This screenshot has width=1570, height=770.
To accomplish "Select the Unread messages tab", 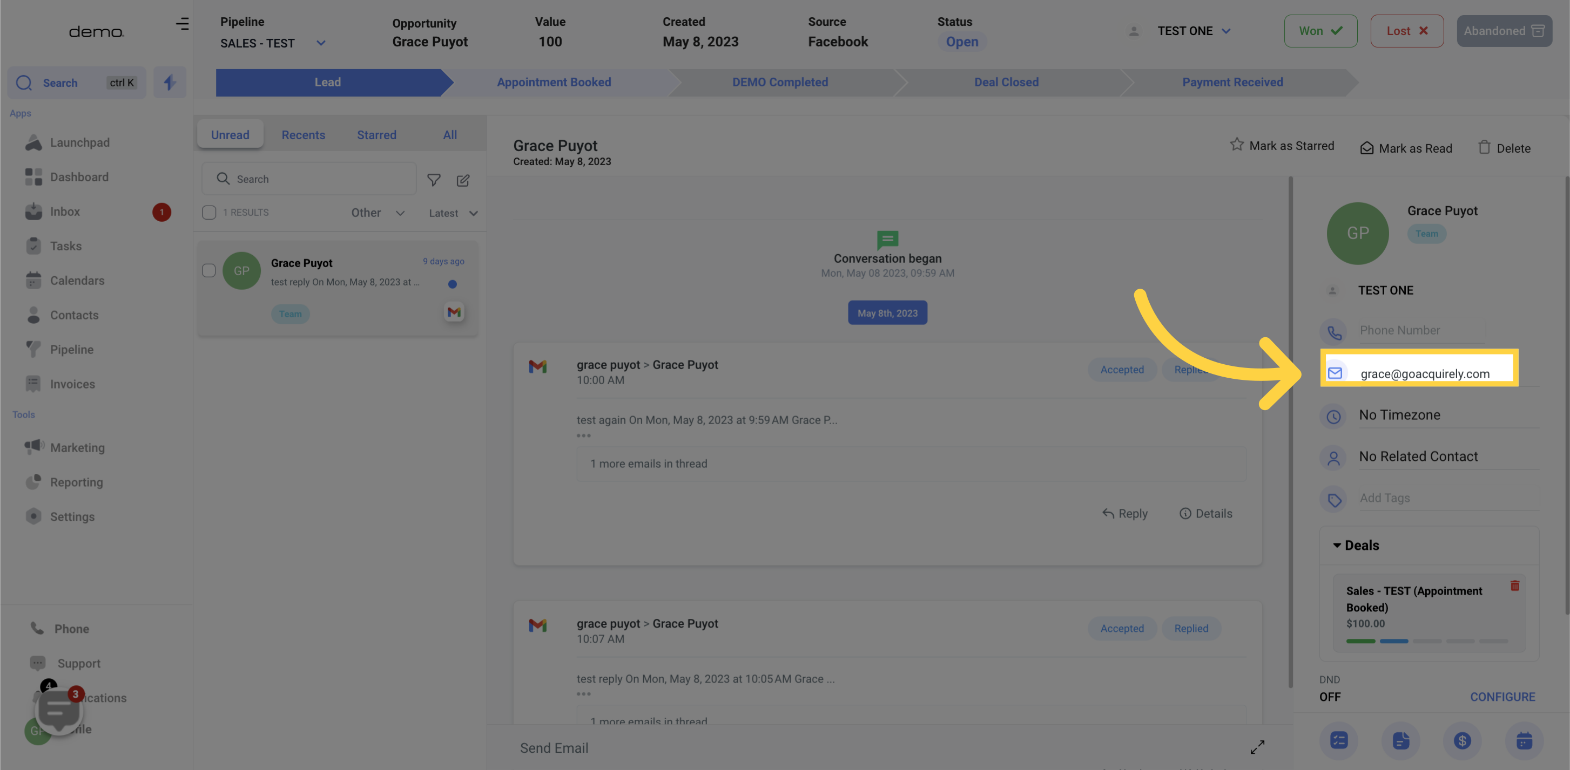I will pyautogui.click(x=230, y=134).
